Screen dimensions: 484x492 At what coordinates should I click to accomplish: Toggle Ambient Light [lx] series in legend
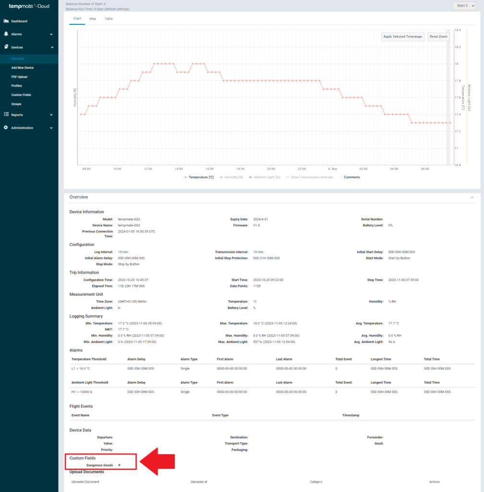click(x=264, y=177)
